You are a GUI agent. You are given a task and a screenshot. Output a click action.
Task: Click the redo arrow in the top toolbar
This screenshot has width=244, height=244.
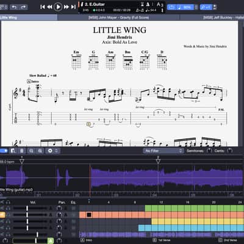pos(23,7)
